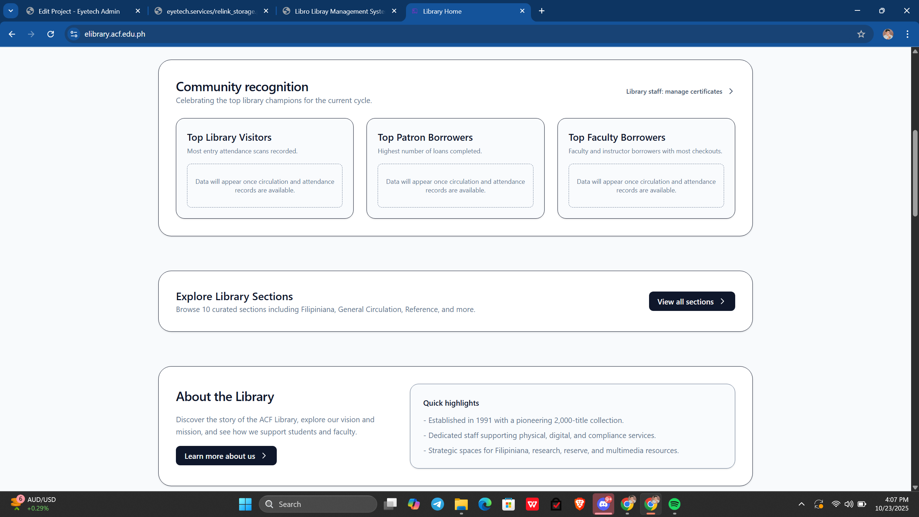Click the page vertical scrollbar thumb
Image resolution: width=919 pixels, height=517 pixels.
coord(915,173)
